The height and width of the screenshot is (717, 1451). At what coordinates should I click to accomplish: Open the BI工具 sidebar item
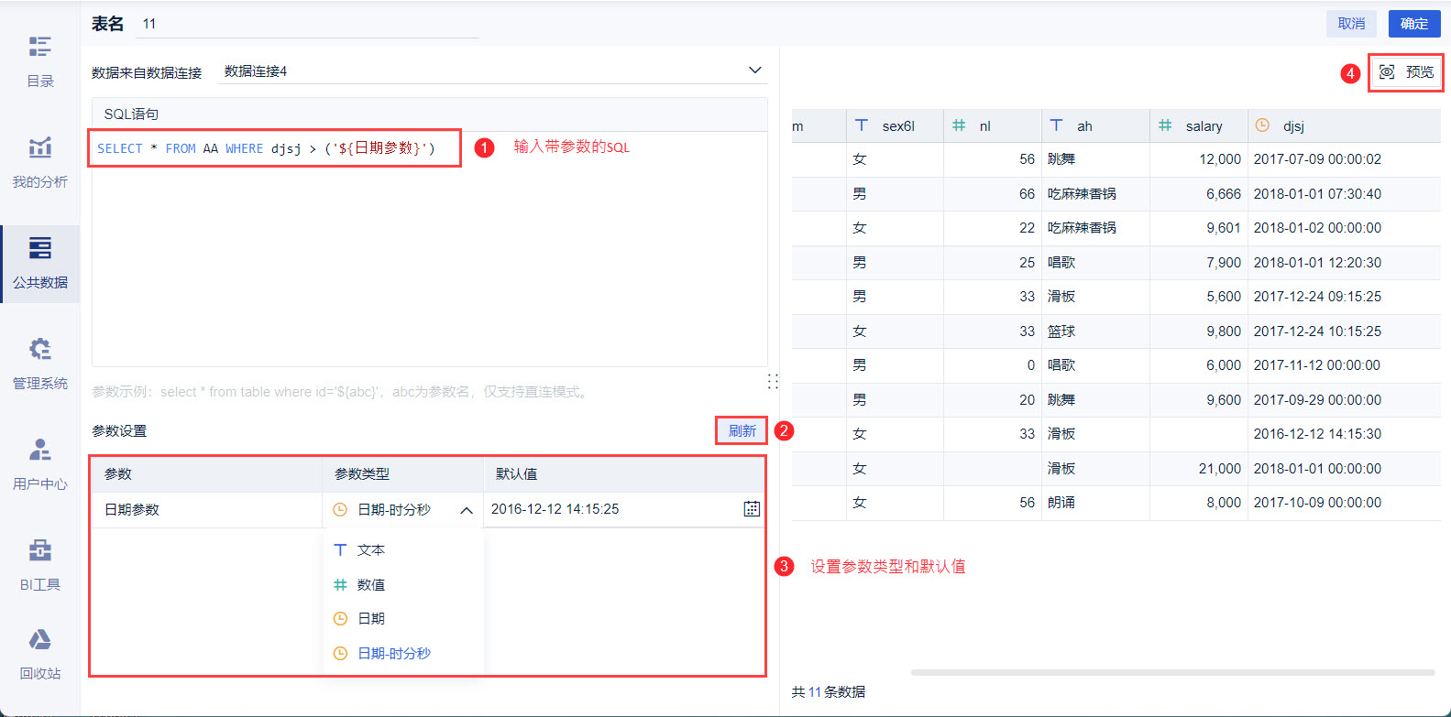pyautogui.click(x=40, y=565)
